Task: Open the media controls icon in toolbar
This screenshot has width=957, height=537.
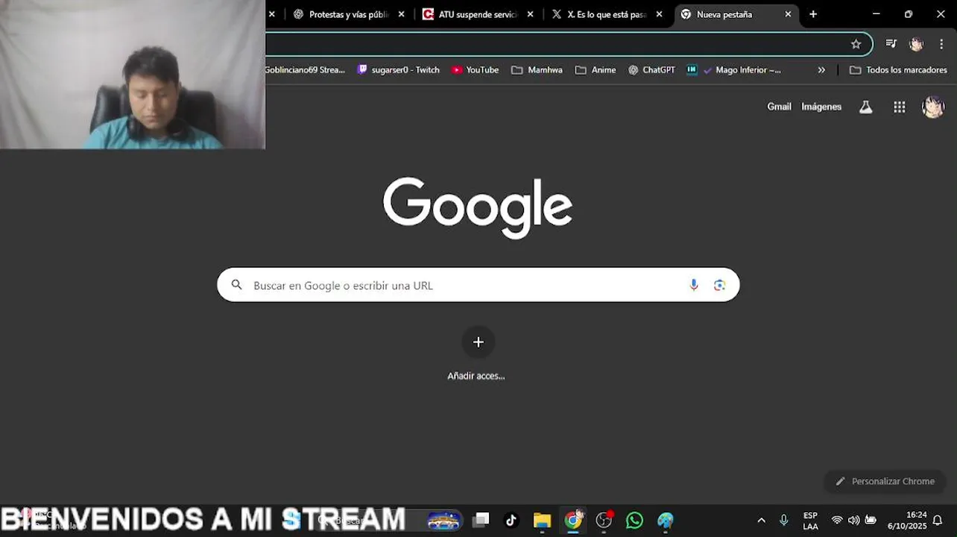Action: 891,44
